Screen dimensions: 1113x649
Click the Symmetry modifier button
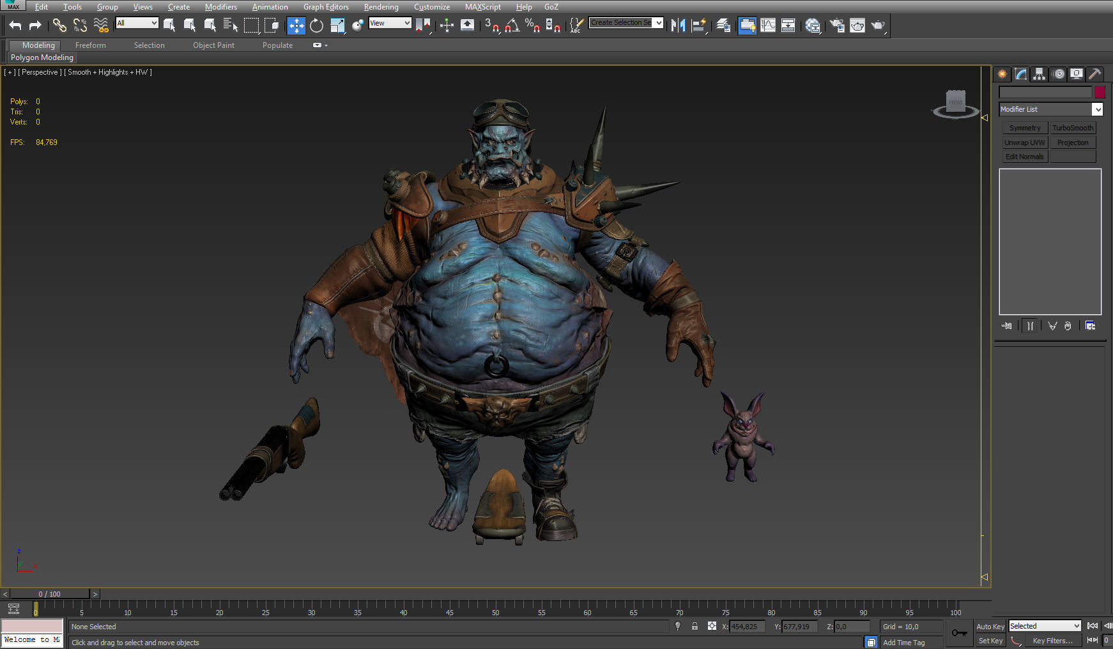(1025, 128)
